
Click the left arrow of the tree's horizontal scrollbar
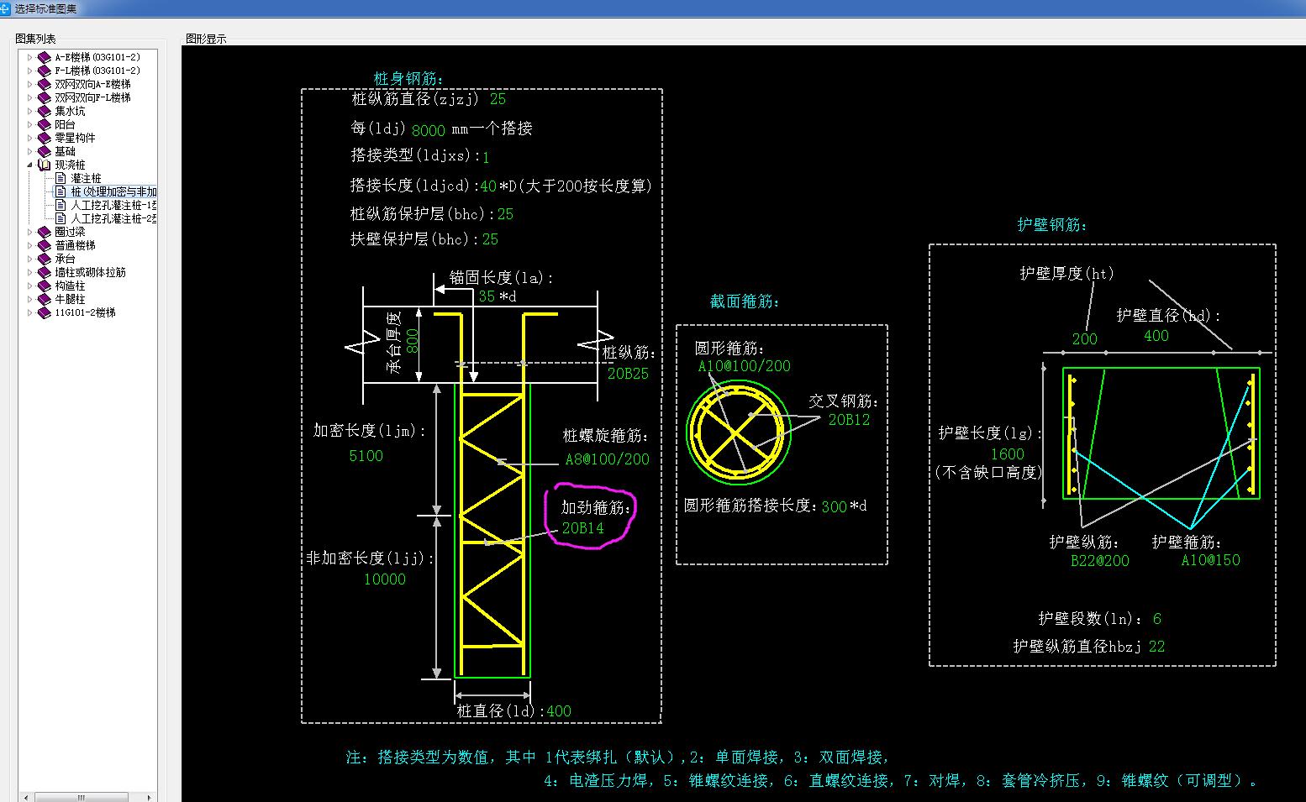pyautogui.click(x=26, y=796)
